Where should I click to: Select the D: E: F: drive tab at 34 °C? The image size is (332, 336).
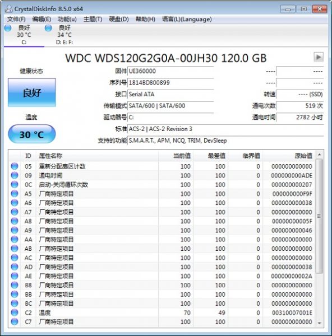click(x=64, y=35)
